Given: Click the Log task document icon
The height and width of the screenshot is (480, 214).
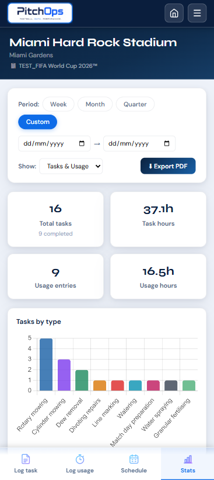Looking at the screenshot, I should tap(26, 459).
